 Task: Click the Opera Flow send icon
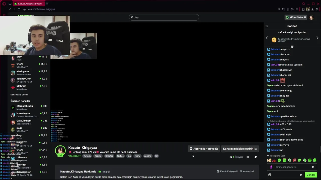point(292,9)
